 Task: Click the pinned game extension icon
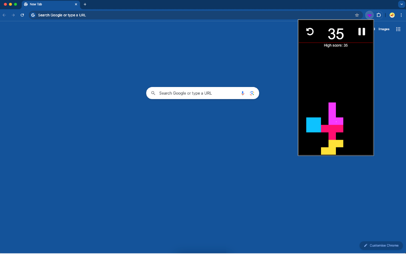pyautogui.click(x=370, y=15)
